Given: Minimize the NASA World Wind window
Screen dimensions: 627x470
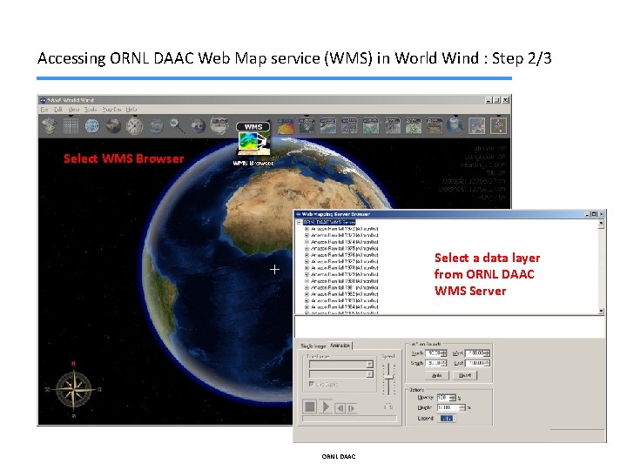Looking at the screenshot, I should click(489, 100).
